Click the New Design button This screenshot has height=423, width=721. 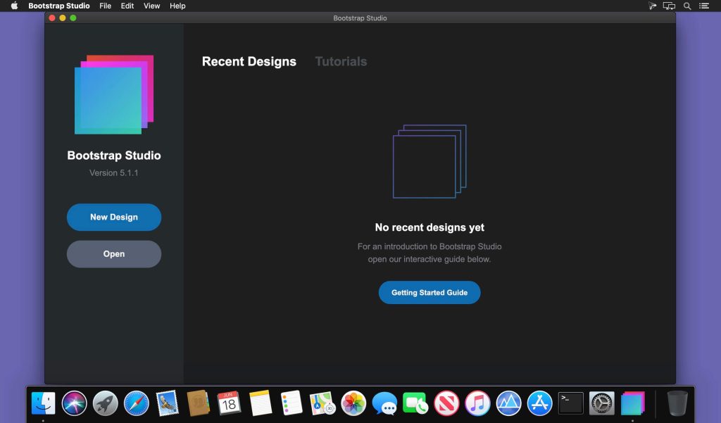pos(113,217)
